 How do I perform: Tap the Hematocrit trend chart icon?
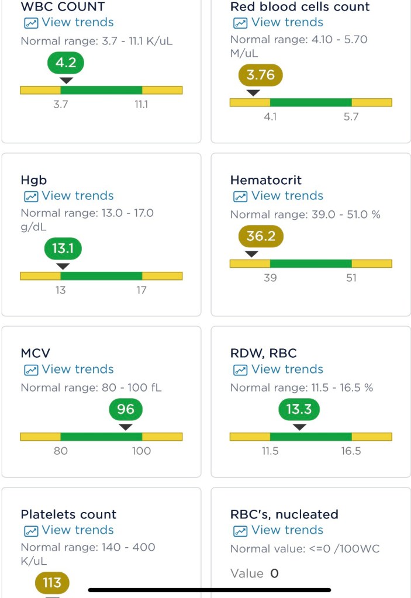(x=240, y=196)
